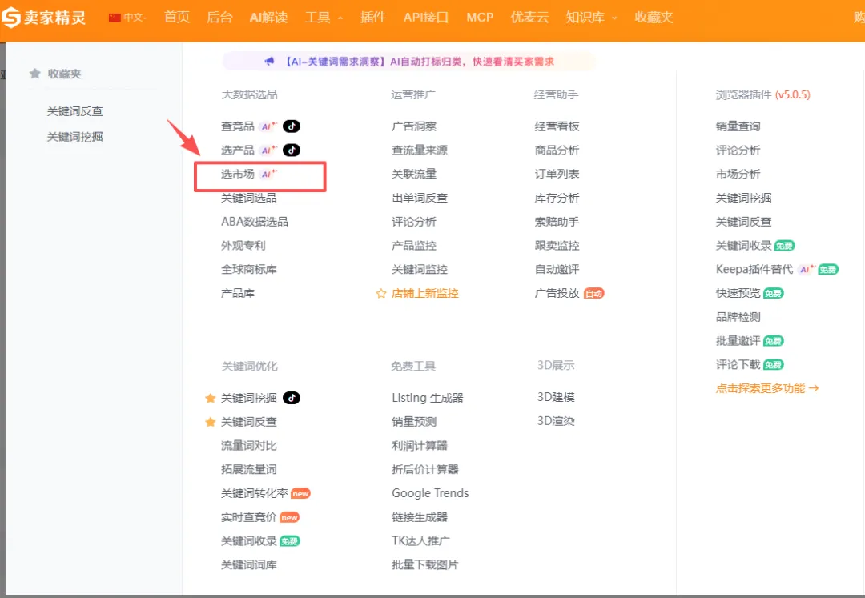This screenshot has height=598, width=865.
Task: Open ABA数据选品
Action: [x=255, y=222]
